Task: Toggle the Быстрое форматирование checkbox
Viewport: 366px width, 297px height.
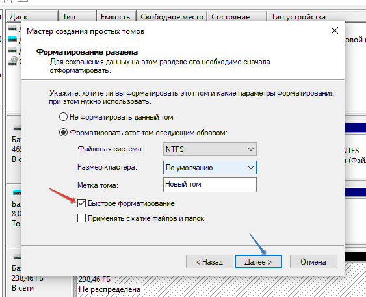Action: (81, 203)
